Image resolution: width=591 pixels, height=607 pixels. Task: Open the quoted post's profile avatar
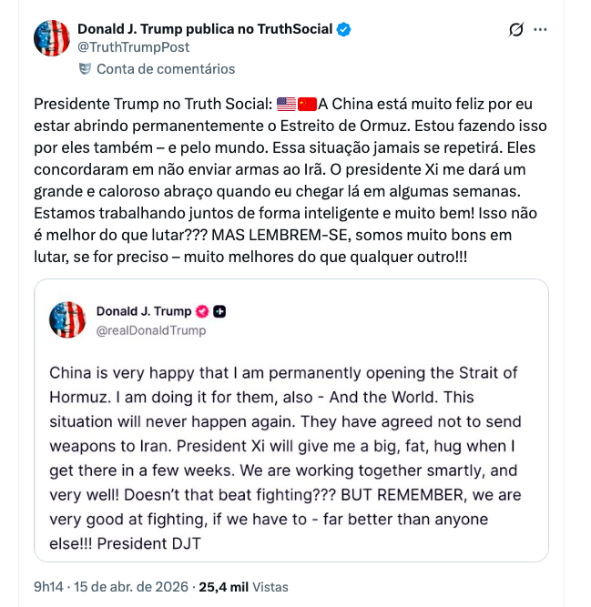(67, 319)
